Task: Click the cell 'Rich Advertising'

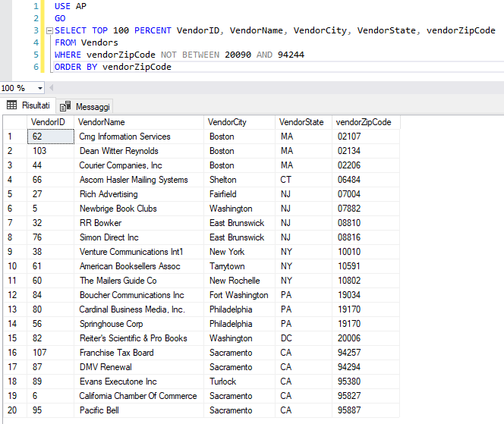Action: 139,194
